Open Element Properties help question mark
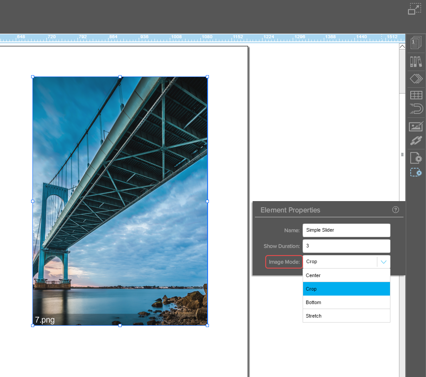 tap(395, 210)
